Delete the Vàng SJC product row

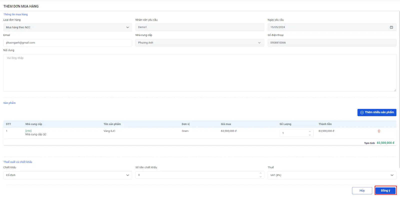coord(379,131)
